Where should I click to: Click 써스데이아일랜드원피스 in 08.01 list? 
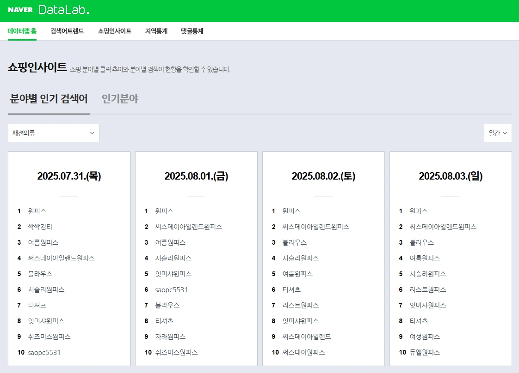(x=188, y=227)
